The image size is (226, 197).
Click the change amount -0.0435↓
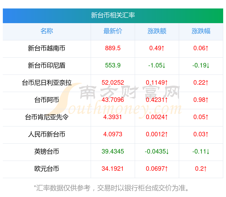[157, 151]
